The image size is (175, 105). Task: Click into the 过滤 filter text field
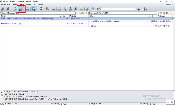pyautogui.click(x=117, y=9)
